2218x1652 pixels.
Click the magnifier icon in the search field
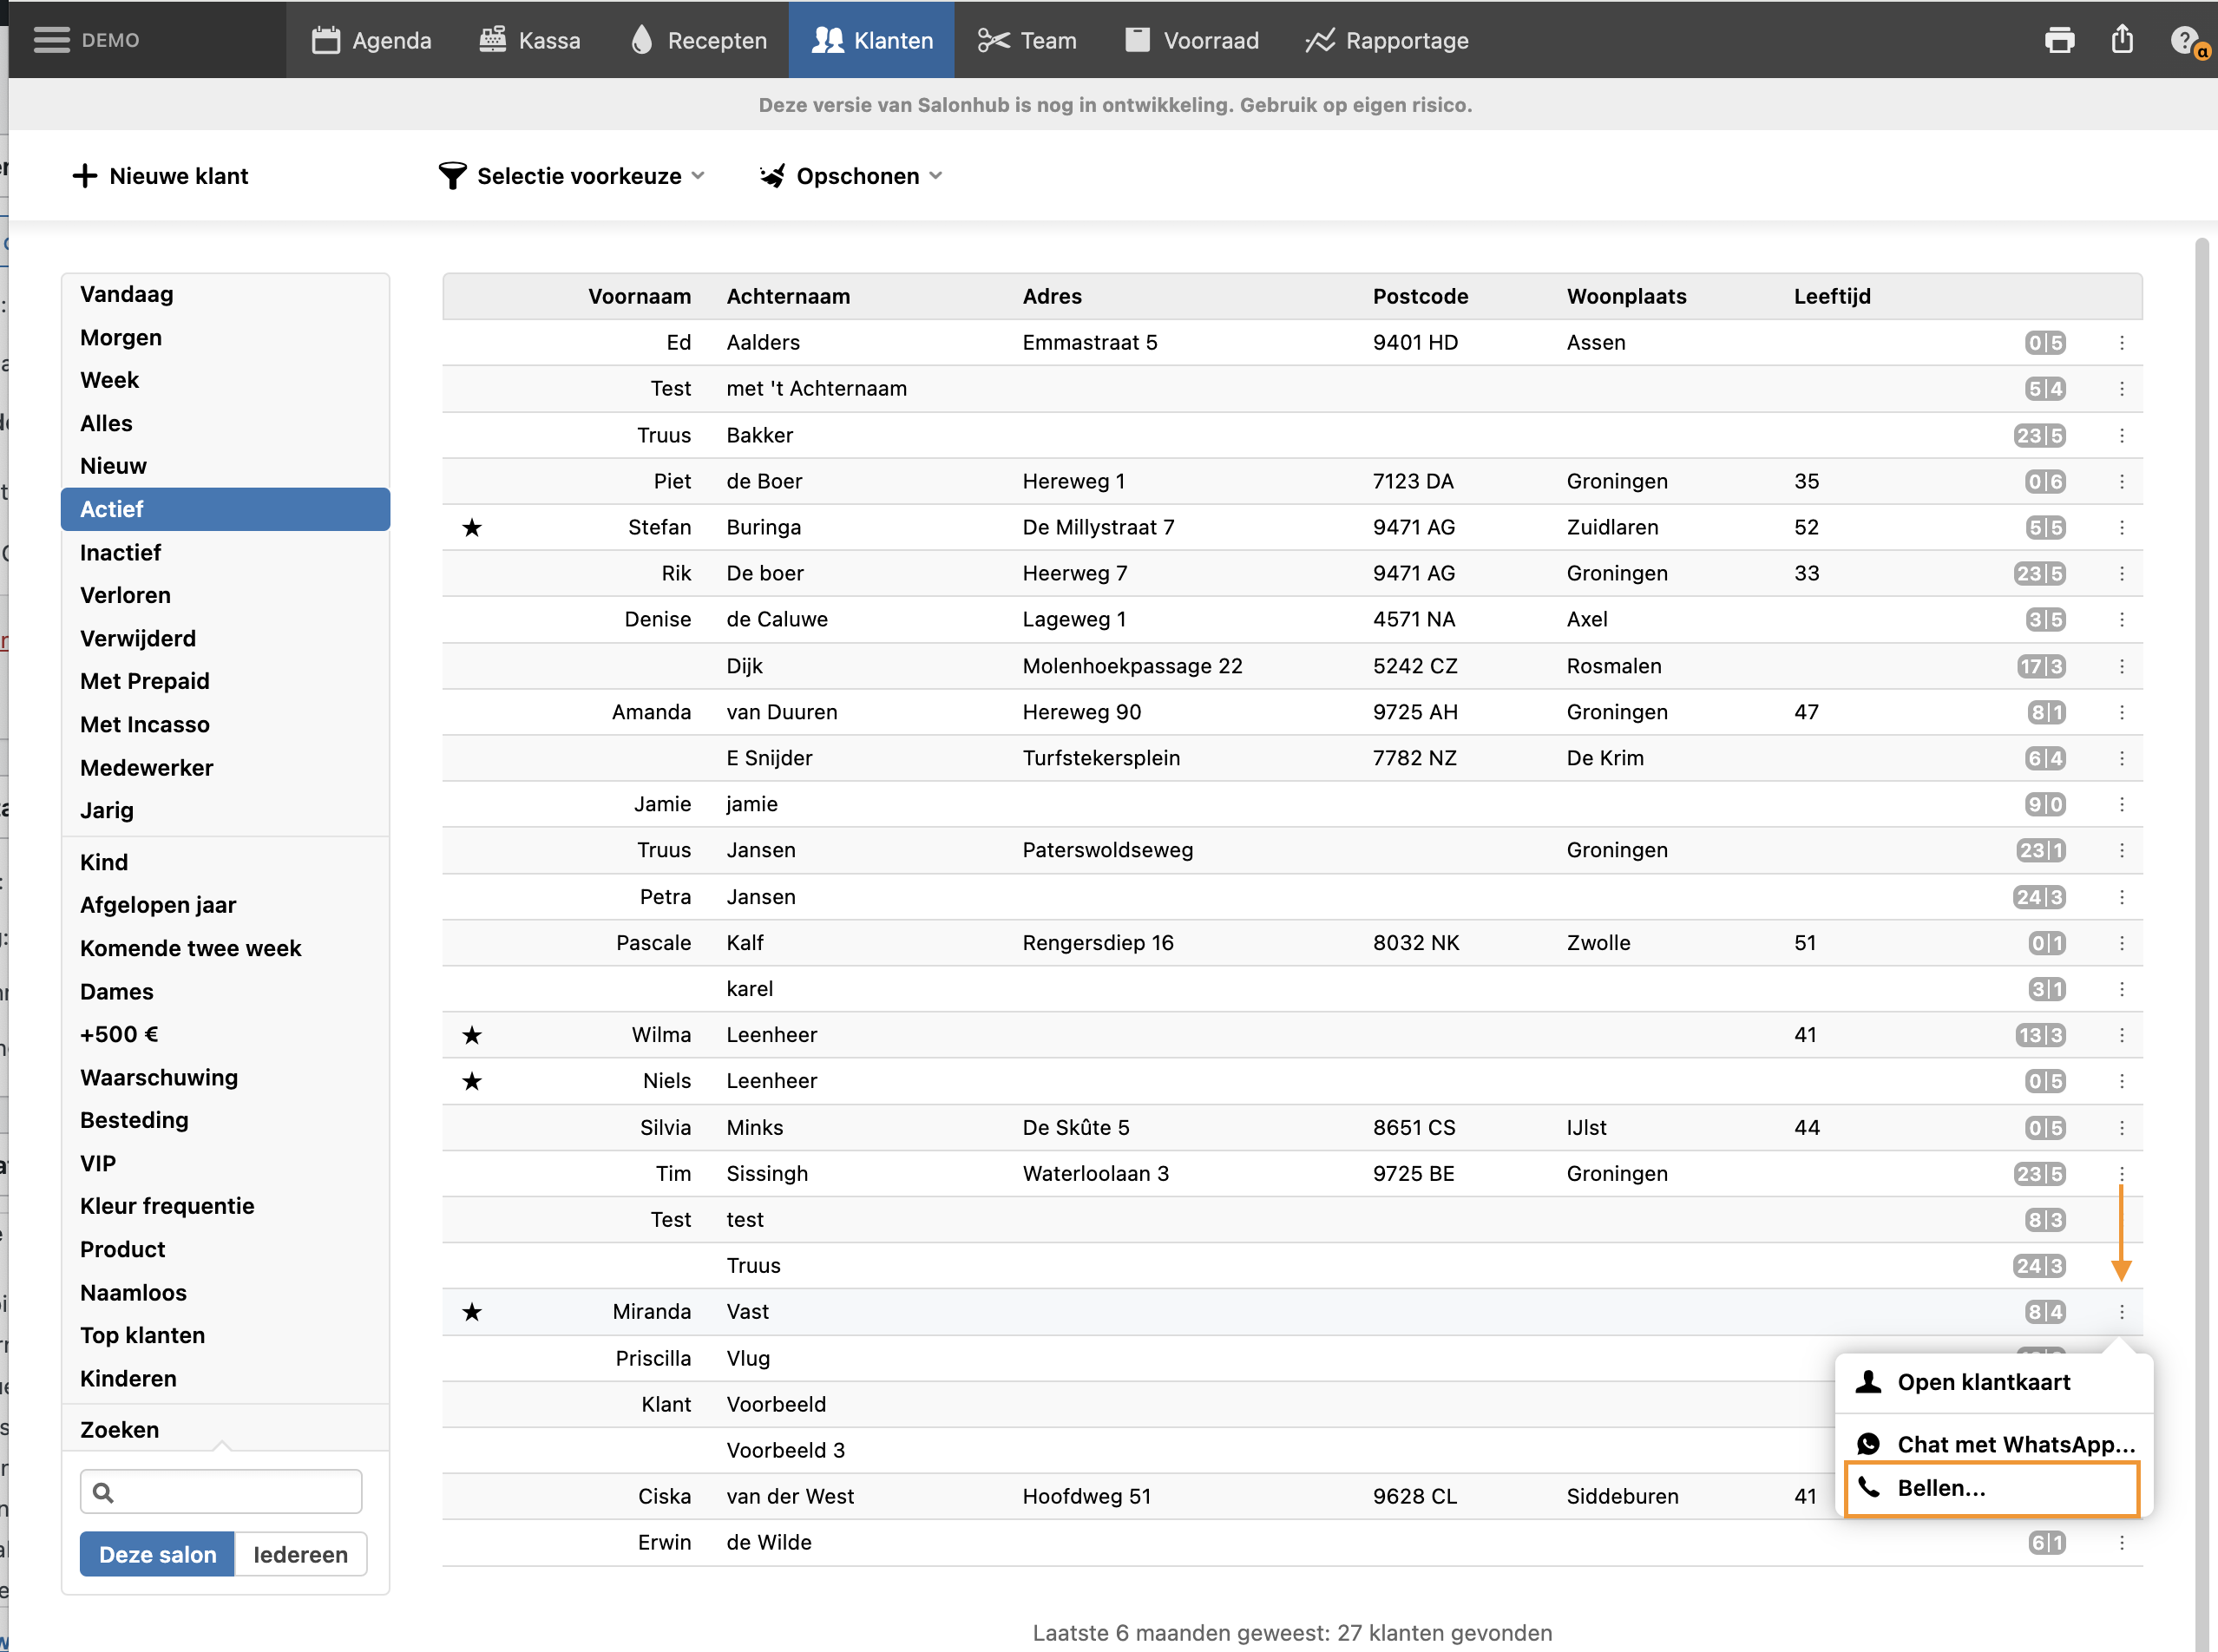(x=103, y=1492)
